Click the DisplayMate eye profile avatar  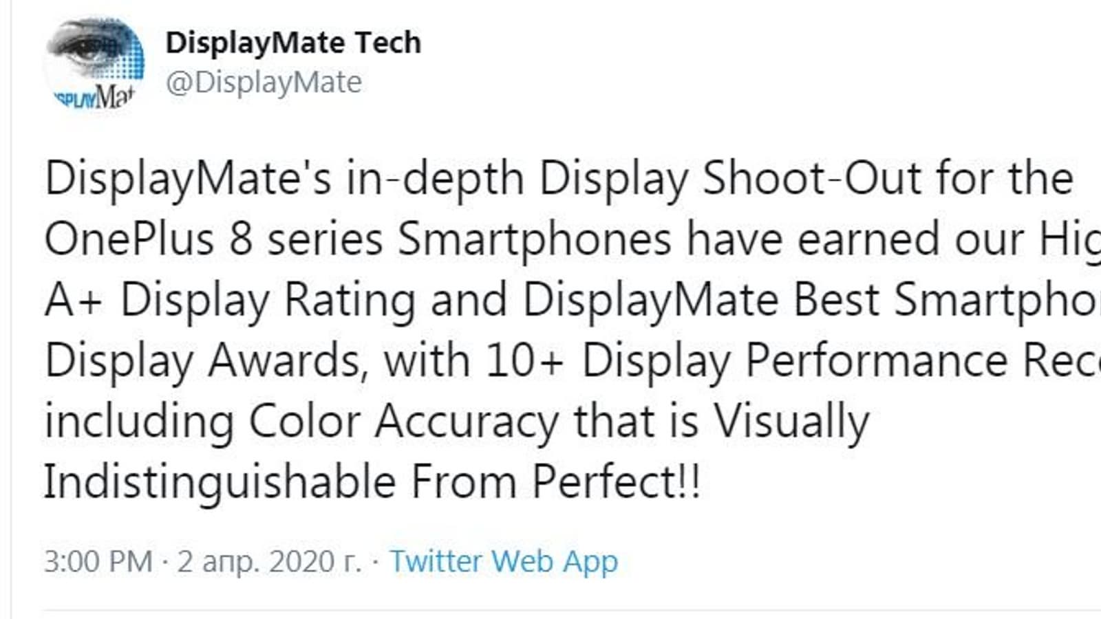[x=94, y=64]
